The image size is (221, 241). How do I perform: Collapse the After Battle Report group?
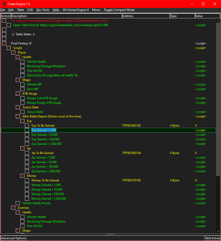click(18, 116)
